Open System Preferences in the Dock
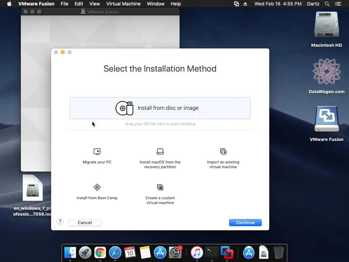Screen dimensions: 349x262 point(175,252)
